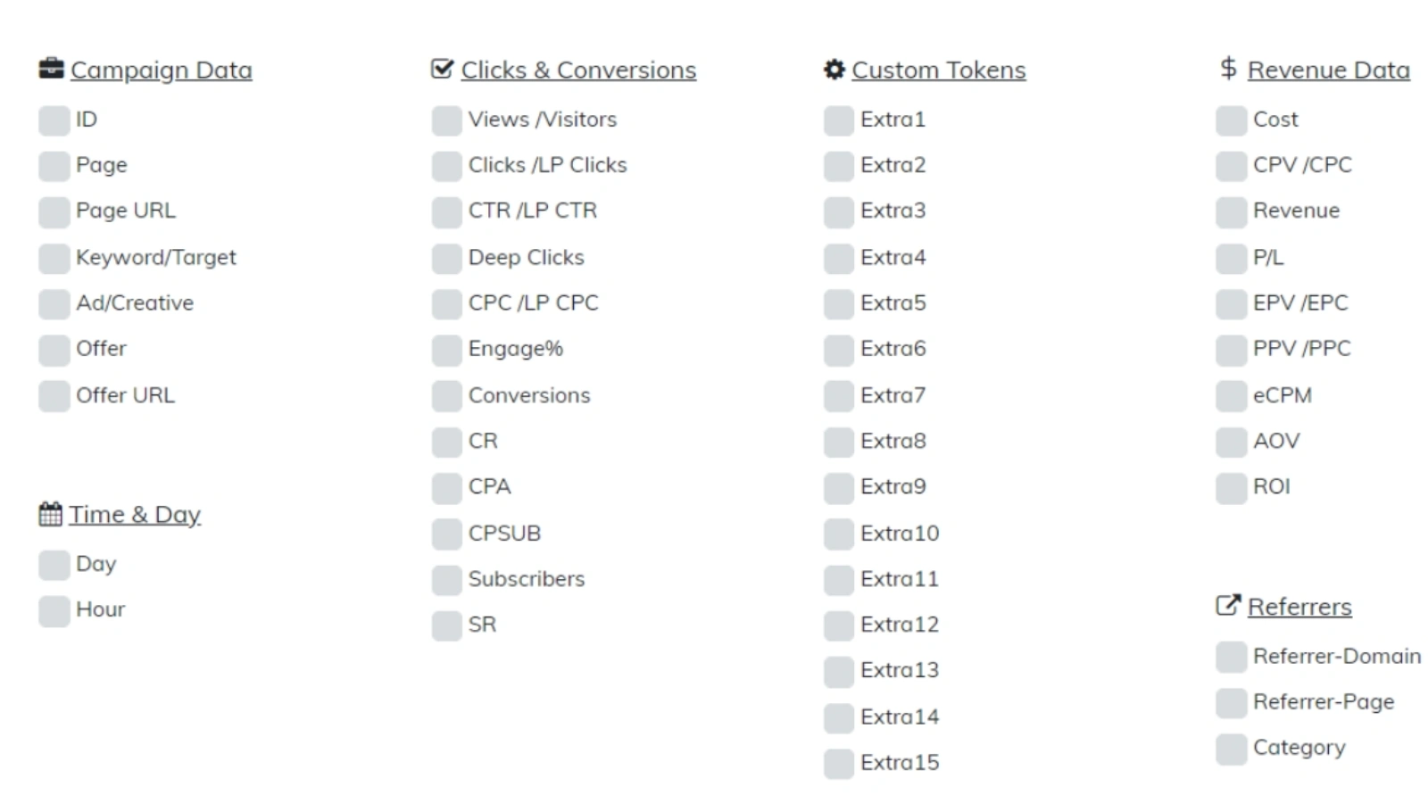Click the briefcase icon beside Campaign Data
Image resolution: width=1428 pixels, height=803 pixels.
click(51, 69)
